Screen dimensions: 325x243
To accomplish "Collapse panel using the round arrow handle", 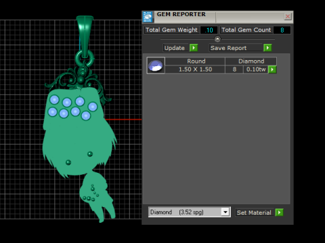I will click(x=217, y=39).
